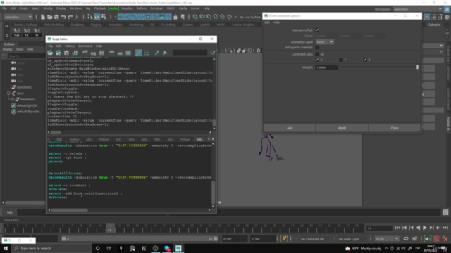Toggle show line numbers icon in Script Editor
The image size is (451, 253).
pos(147,53)
